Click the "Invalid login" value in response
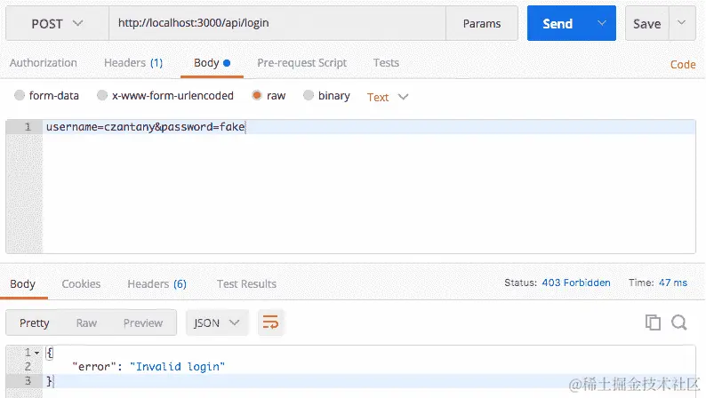 (178, 367)
